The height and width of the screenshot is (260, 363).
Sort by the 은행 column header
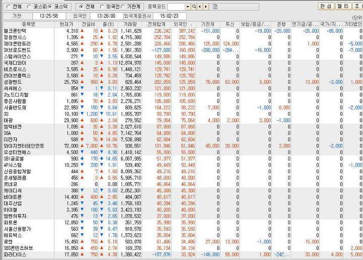(281, 24)
